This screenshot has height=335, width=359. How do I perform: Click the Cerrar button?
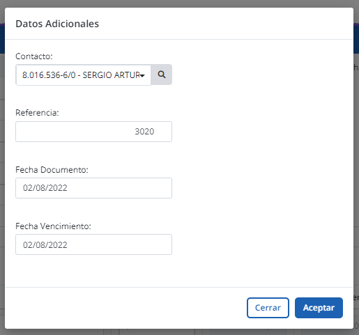coord(268,308)
